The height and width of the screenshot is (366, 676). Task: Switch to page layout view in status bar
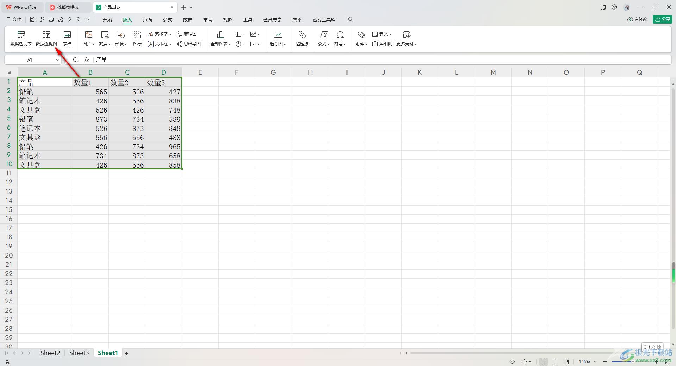[555, 362]
